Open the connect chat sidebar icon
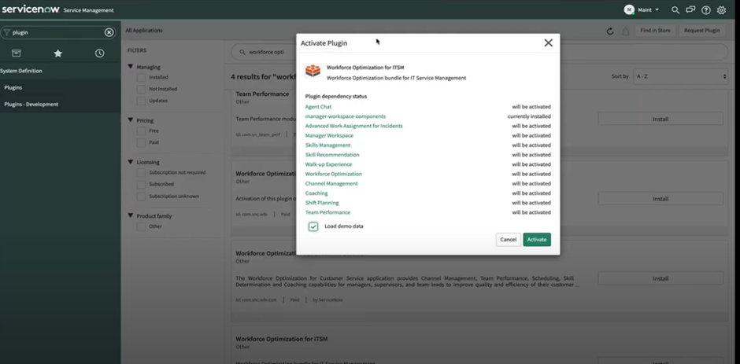 click(690, 10)
